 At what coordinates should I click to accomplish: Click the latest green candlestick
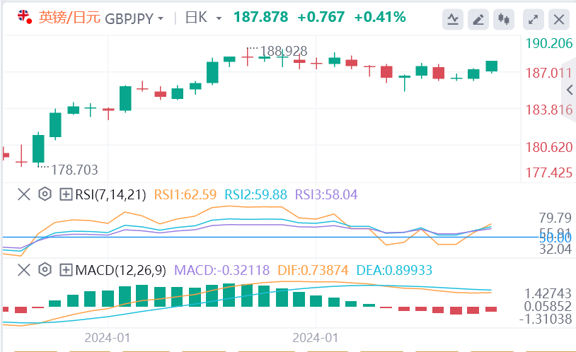coord(491,66)
